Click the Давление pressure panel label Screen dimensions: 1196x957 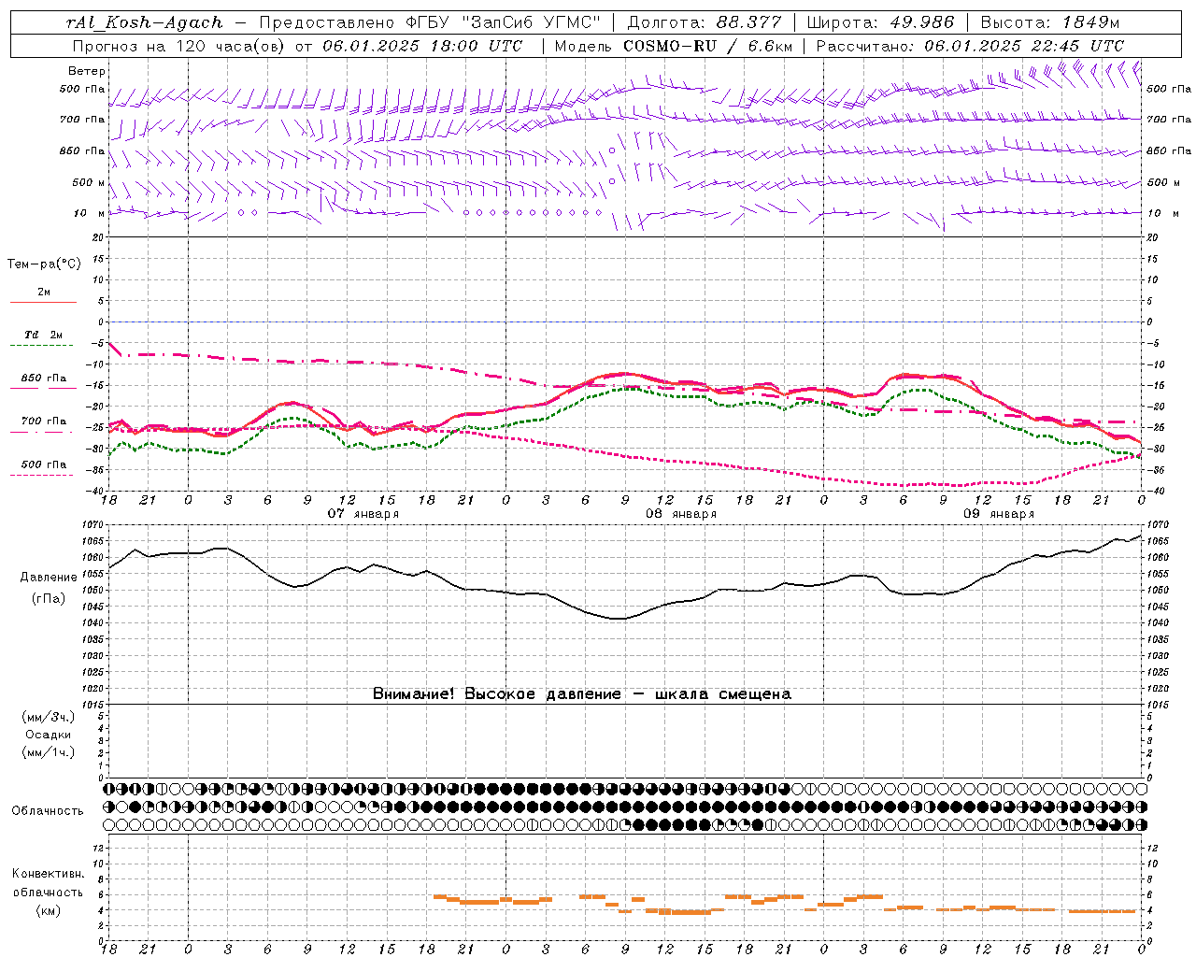(48, 578)
